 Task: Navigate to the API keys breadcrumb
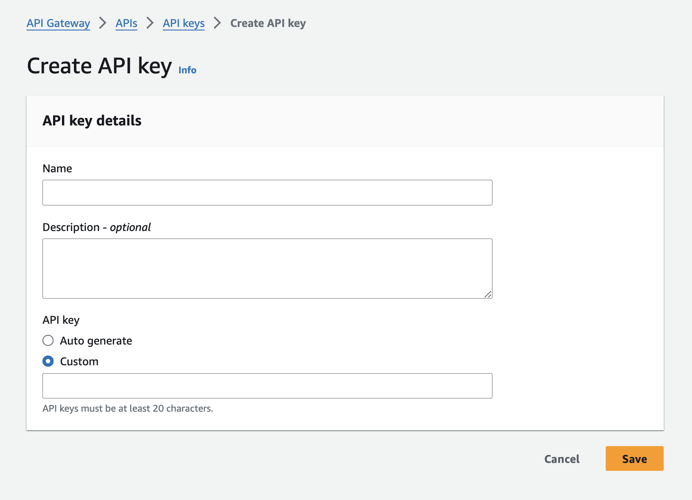(184, 23)
